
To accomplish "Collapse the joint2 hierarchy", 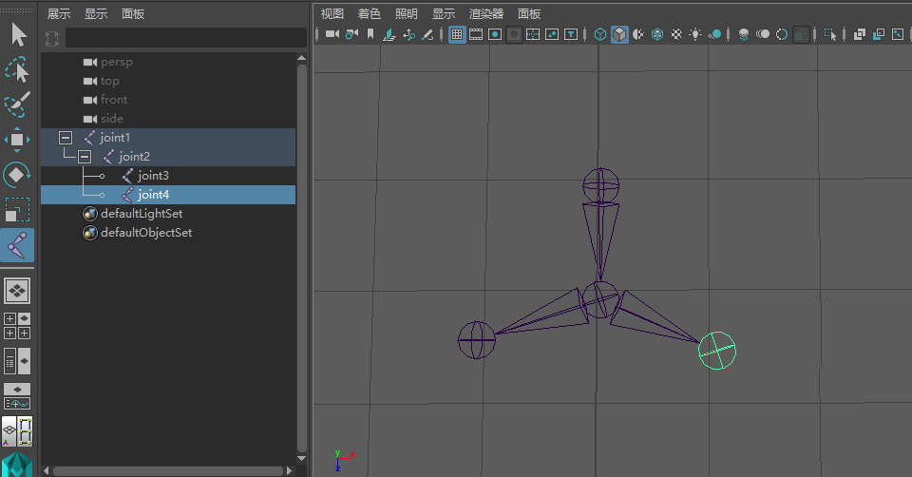I will click(85, 157).
